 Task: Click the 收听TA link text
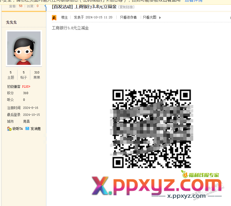point(18,129)
